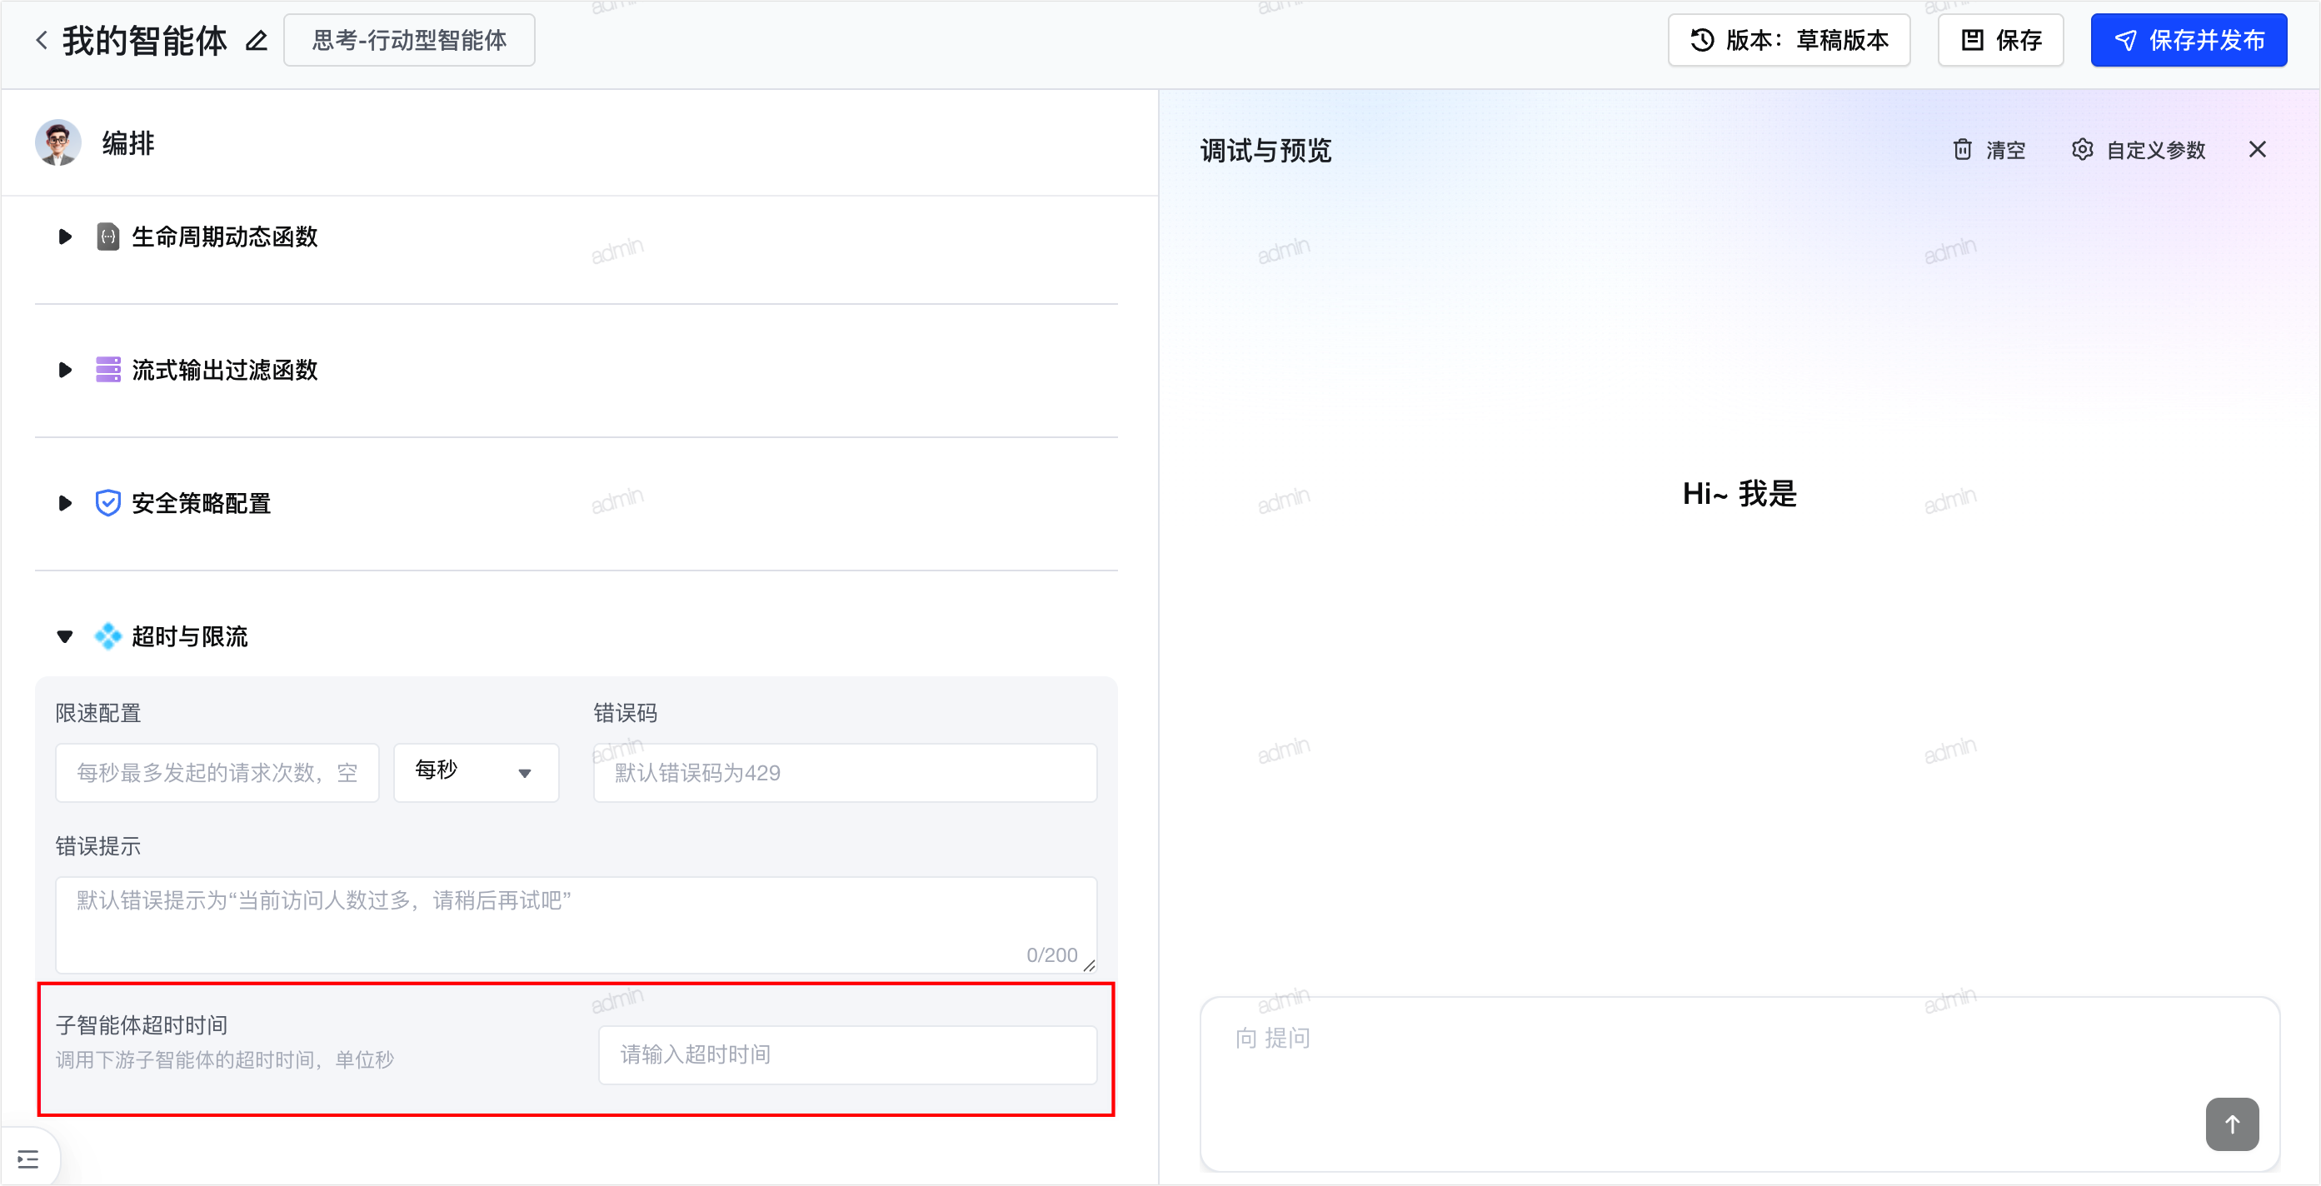Click the blue 超时与限流 diamond icon
The height and width of the screenshot is (1186, 2321).
pos(108,635)
